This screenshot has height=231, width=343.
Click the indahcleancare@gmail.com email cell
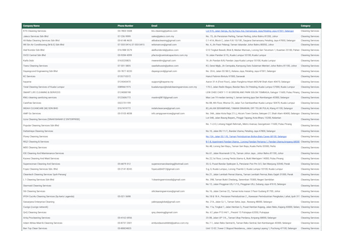pyautogui.click(x=165, y=108)
